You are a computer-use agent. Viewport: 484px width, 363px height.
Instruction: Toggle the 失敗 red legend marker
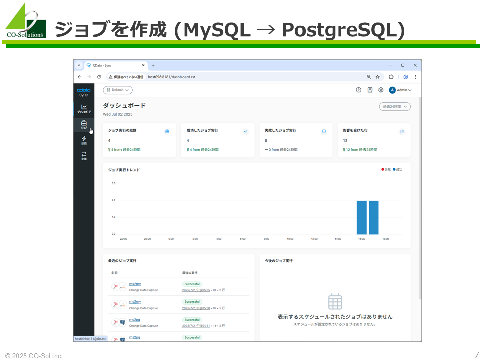[x=383, y=169]
